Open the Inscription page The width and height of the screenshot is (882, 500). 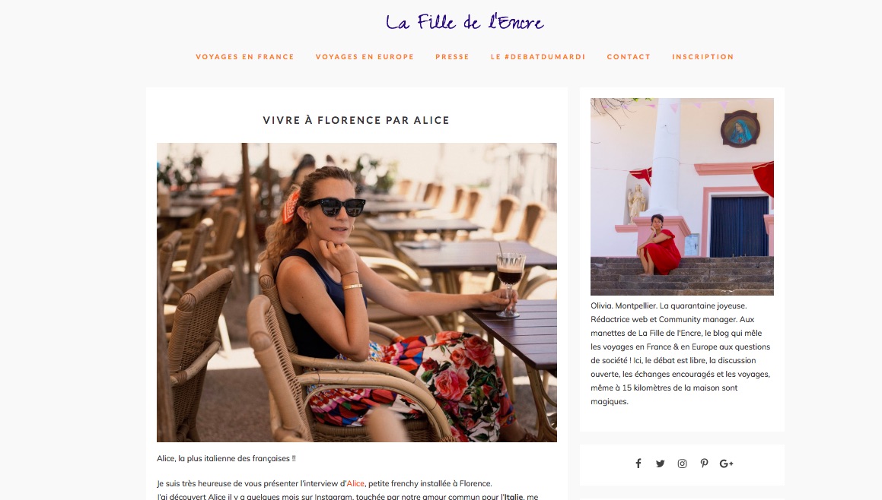coord(702,57)
